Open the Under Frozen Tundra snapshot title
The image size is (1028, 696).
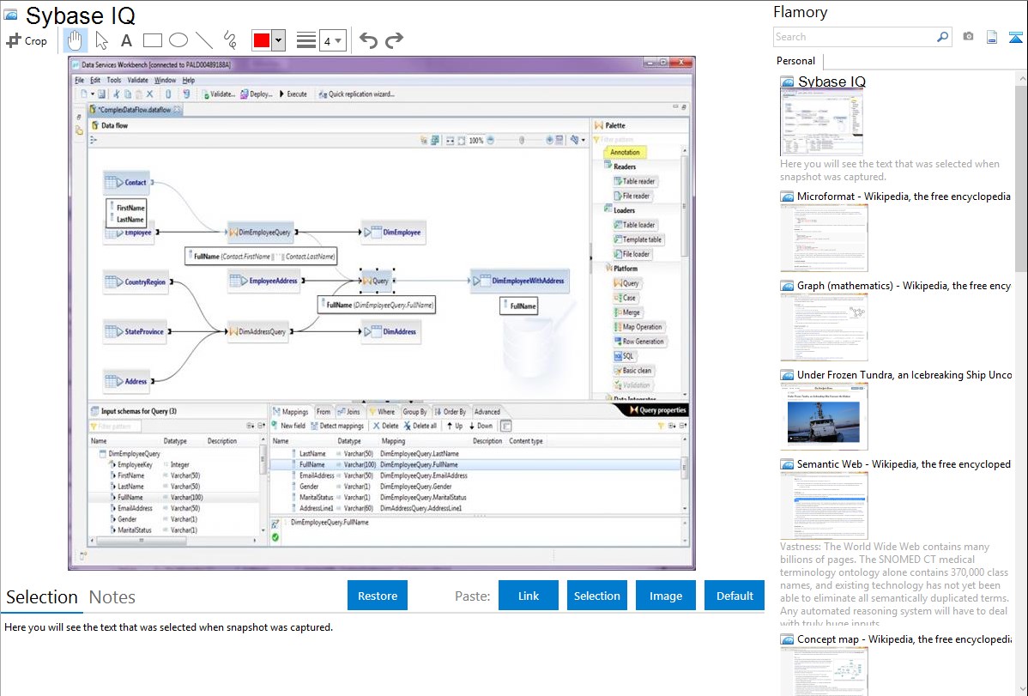904,374
